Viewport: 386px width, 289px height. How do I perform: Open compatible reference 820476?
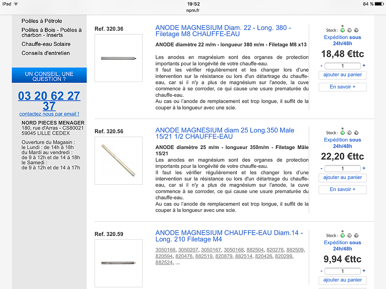184,256
